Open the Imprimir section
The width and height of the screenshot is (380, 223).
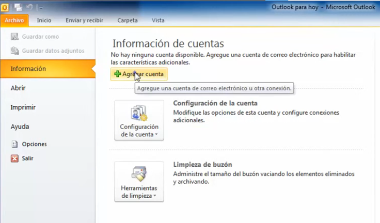coord(23,107)
